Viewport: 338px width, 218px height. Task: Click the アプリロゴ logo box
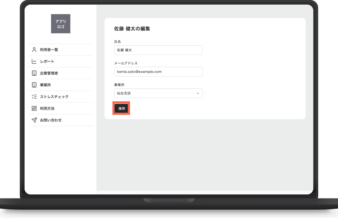[61, 24]
